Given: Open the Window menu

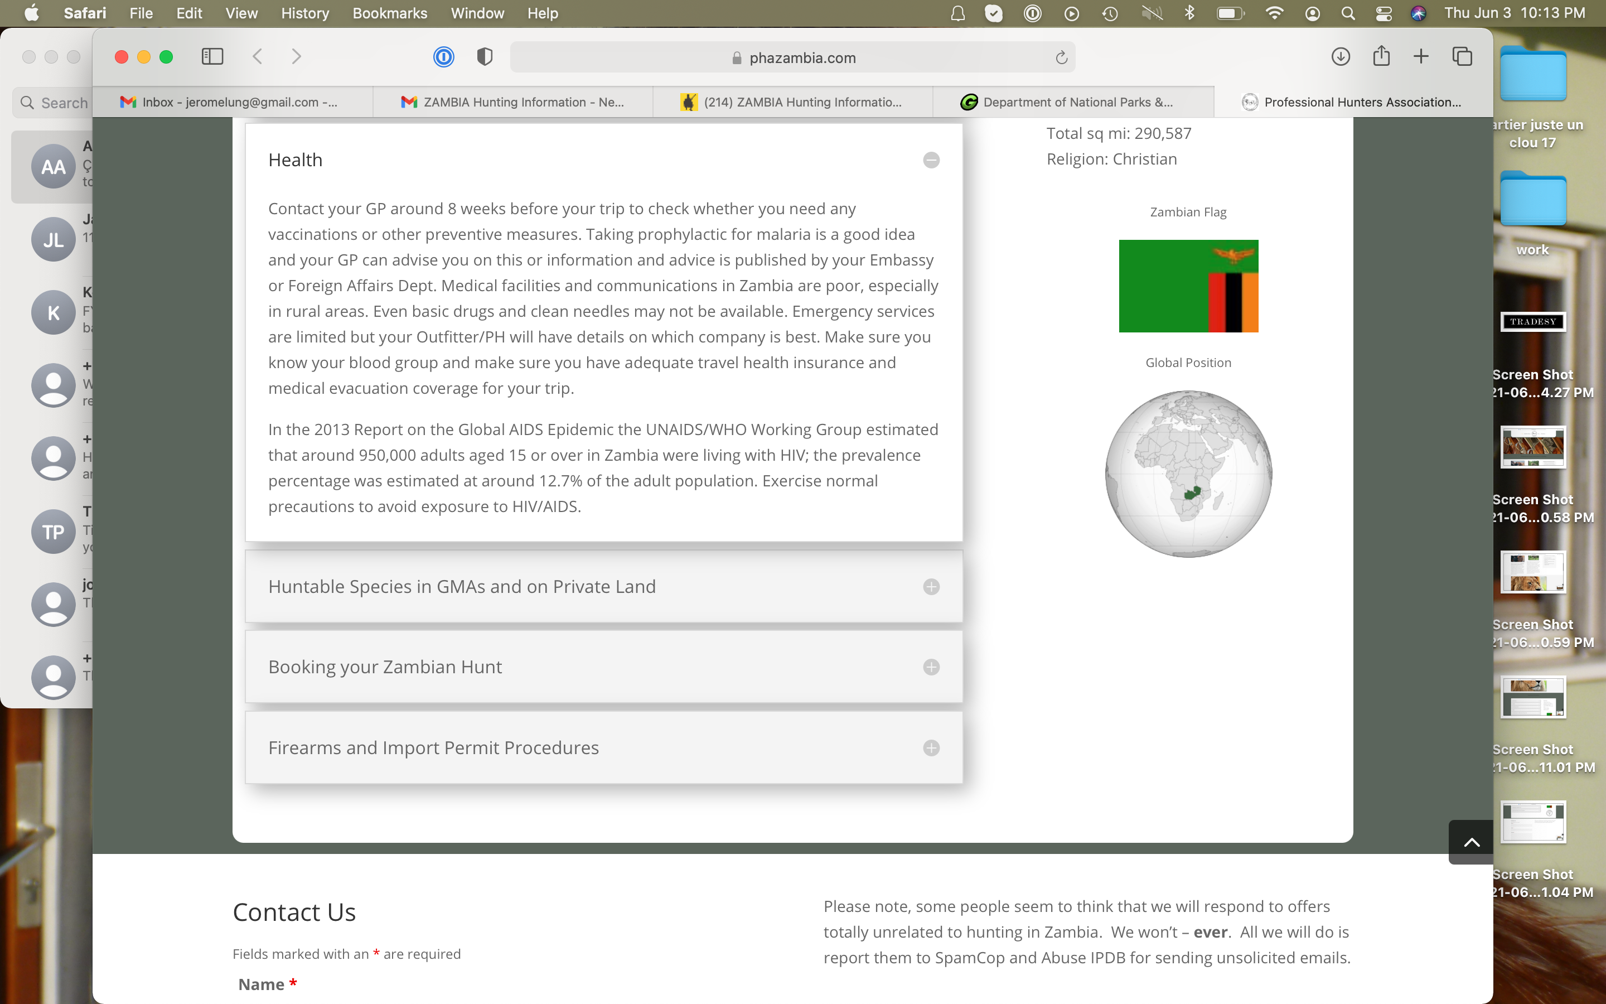Looking at the screenshot, I should [477, 13].
